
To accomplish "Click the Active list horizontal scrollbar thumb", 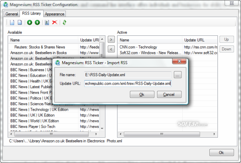I will click(162, 134).
